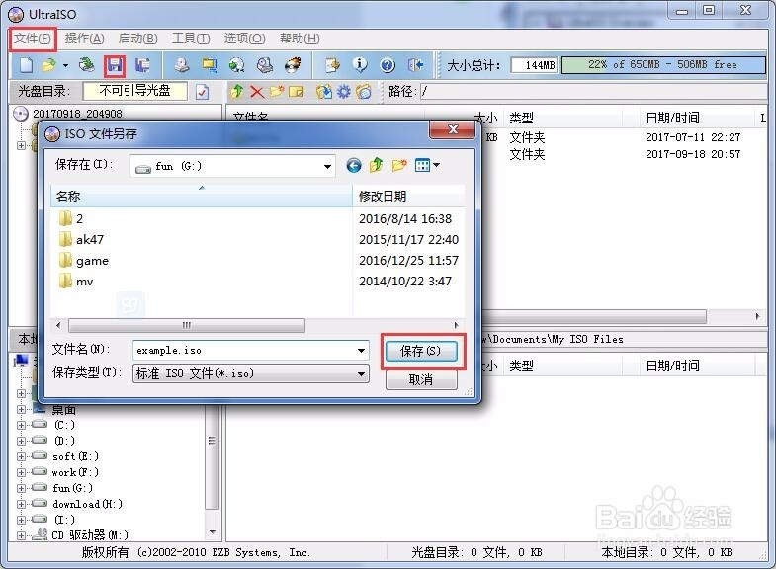
Task: Close the ISO 文件另存 dialog
Action: pyautogui.click(x=453, y=130)
